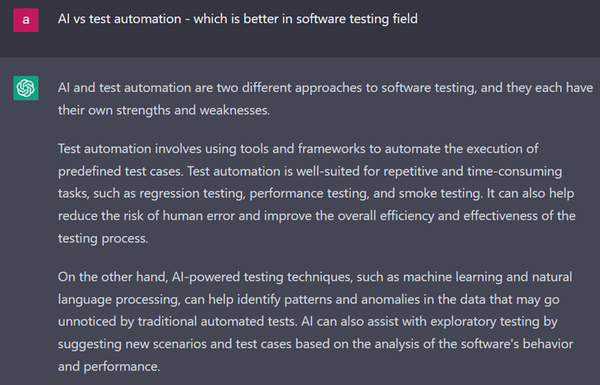Click the words "regression testing" in the response
Viewport: 600px width, 385px height.
(191, 194)
